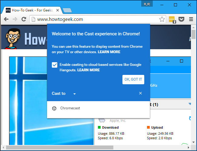Click the blue refresh icon in the embedded window
197x151 pixels.
(x=190, y=118)
